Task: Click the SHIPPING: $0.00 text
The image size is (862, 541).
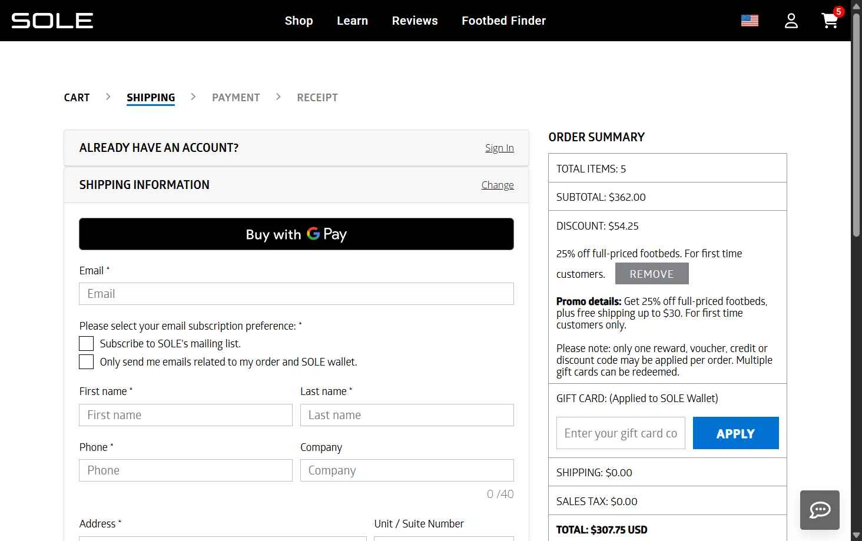Action: click(x=594, y=473)
